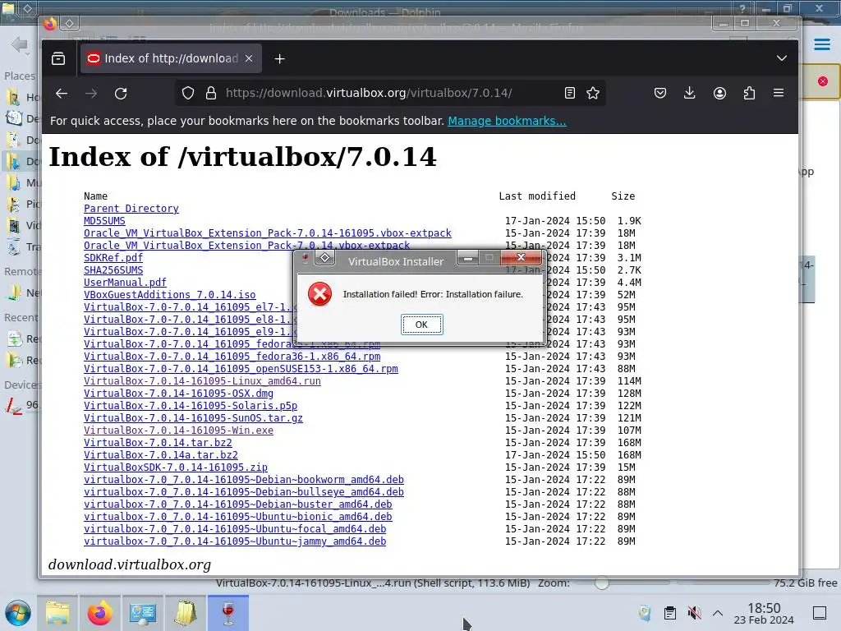Click the VirtualBox-7.0.14.tar.bz2 link
This screenshot has height=631, width=841.
point(158,443)
